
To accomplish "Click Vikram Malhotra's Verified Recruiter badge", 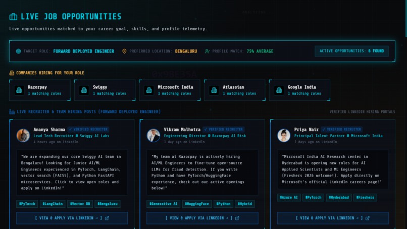I will 224,129.
